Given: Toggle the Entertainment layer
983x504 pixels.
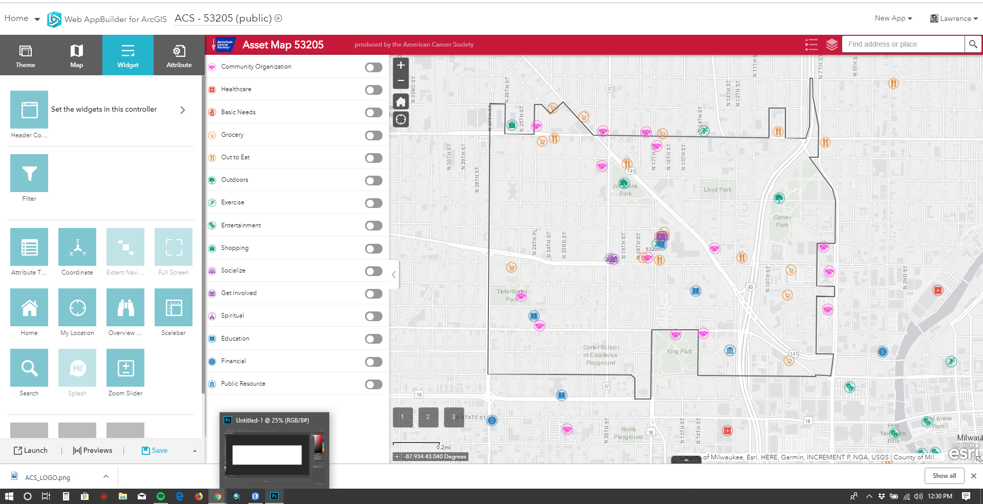Looking at the screenshot, I should pyautogui.click(x=374, y=226).
